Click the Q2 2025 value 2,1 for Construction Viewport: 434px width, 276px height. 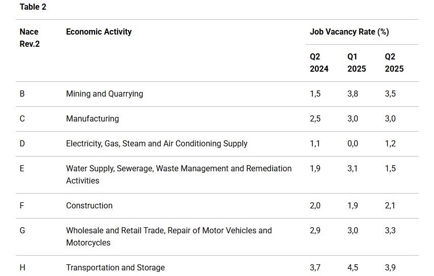coord(390,205)
